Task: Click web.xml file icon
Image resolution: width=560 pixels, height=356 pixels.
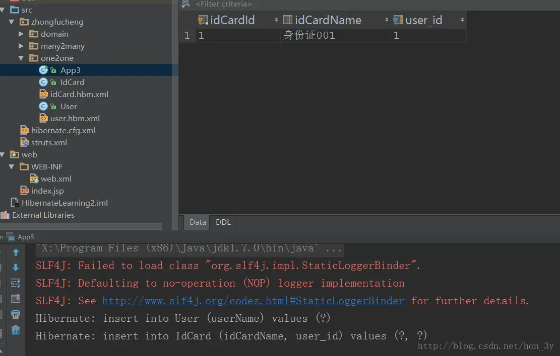Action: 34,179
